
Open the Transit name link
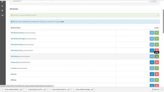coord(13,68)
